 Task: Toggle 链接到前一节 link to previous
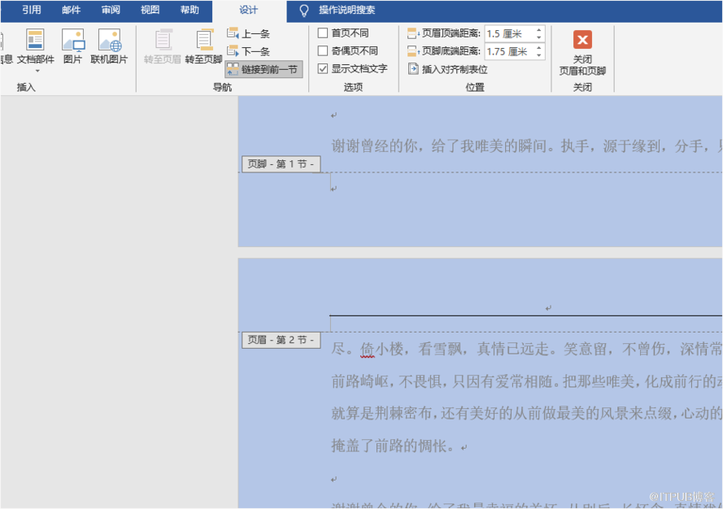click(264, 70)
